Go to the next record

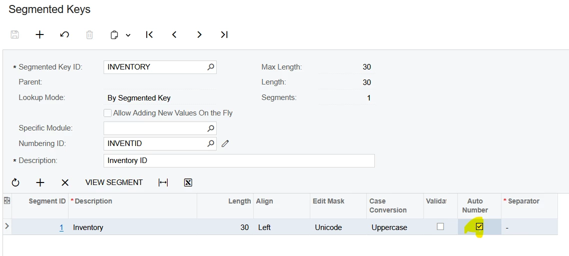point(199,34)
